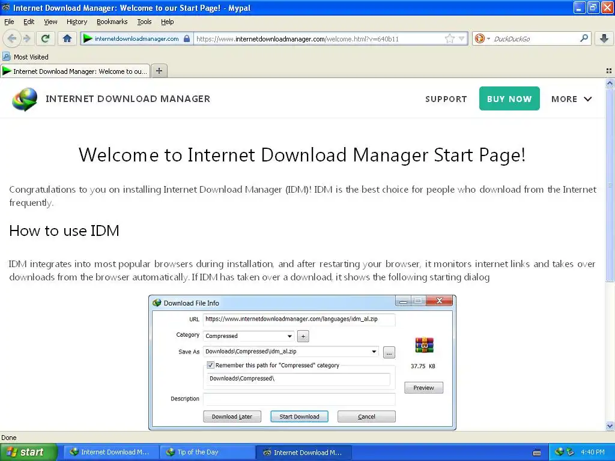This screenshot has width=615, height=461.
Task: Open the Bookmarks menu
Action: [x=112, y=22]
